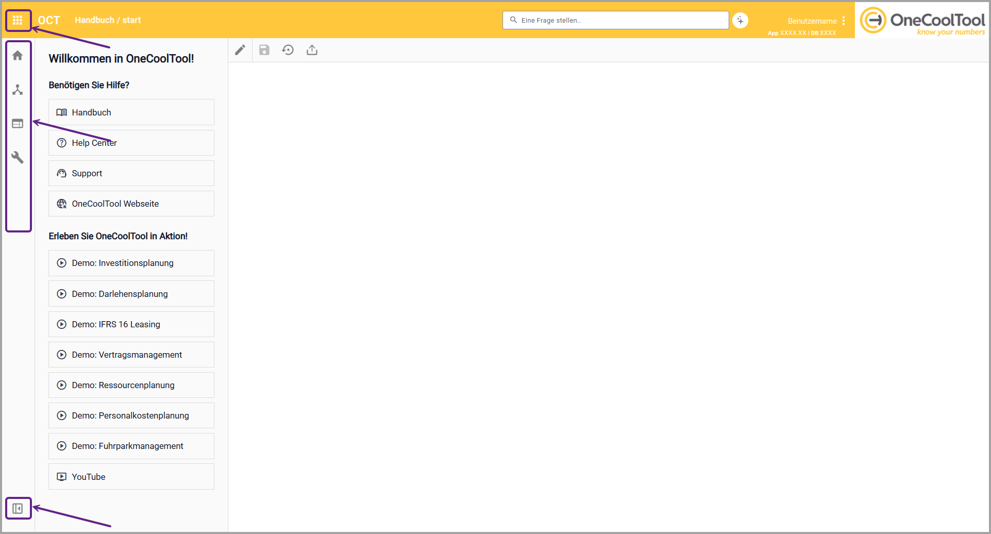This screenshot has height=534, width=991.
Task: Launch Demo: Ressourcenplanung
Action: tap(131, 385)
